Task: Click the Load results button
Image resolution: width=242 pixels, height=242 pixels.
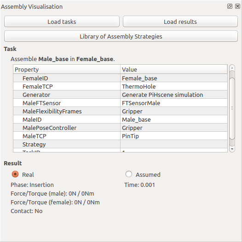Action: [x=180, y=22]
